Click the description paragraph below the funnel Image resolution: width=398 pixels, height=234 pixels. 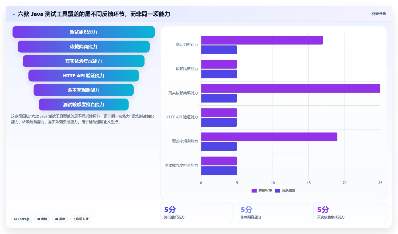click(x=83, y=119)
